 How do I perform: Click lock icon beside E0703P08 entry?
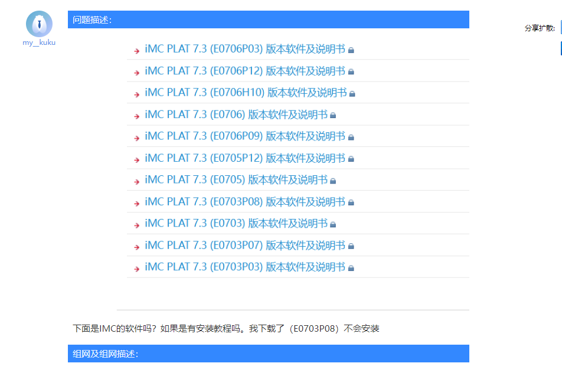351,203
